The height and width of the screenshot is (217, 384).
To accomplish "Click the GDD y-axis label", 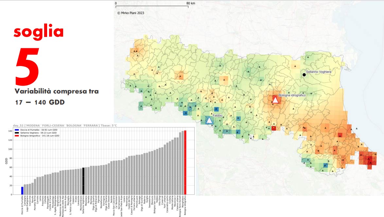I will 6,161.
